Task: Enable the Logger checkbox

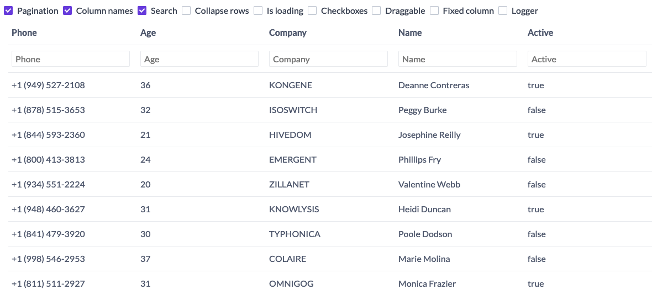Action: [x=503, y=11]
